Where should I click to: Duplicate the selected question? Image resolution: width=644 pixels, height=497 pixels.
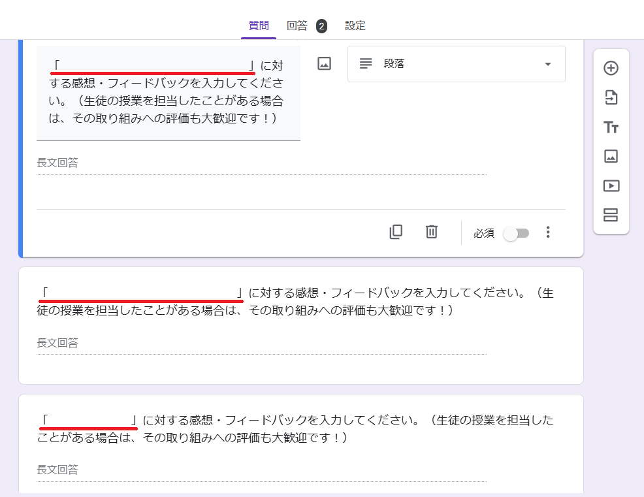click(x=396, y=232)
